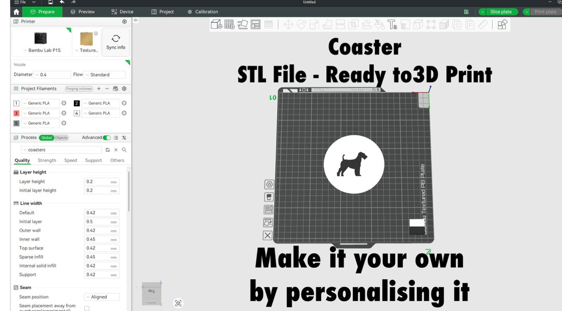Select the Auto orient tool
Screen dimensions: 562x311
(242, 24)
